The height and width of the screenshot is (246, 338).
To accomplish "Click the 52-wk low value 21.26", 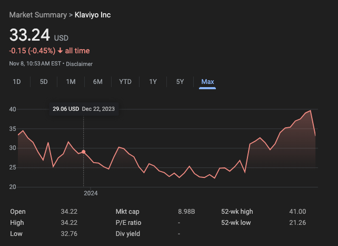I will click(x=297, y=223).
